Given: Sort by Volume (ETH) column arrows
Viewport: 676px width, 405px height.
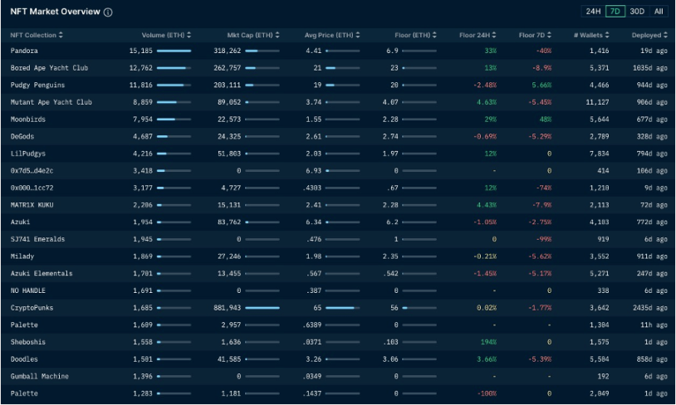Looking at the screenshot, I should tap(189, 36).
